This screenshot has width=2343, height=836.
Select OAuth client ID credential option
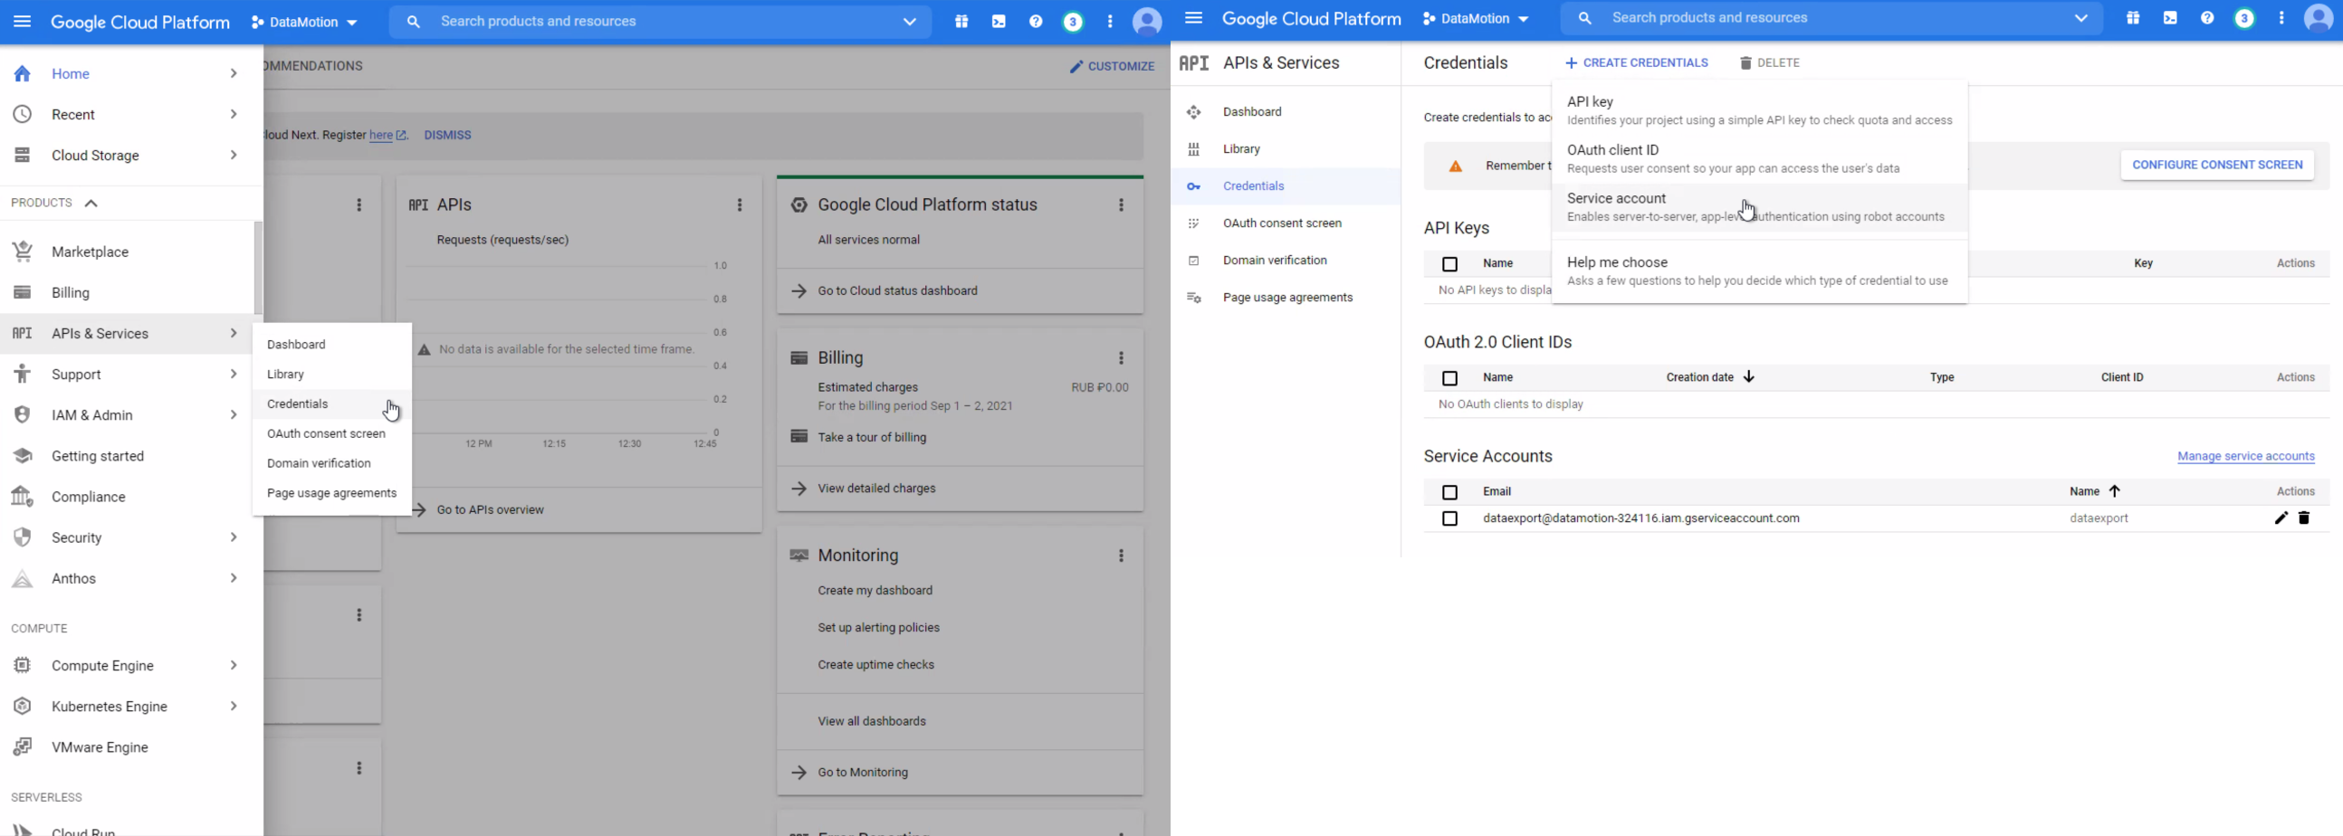[x=1760, y=158]
